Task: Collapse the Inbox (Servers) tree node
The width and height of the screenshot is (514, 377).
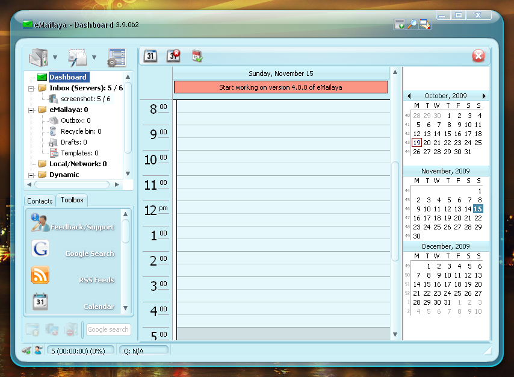Action: (31, 89)
